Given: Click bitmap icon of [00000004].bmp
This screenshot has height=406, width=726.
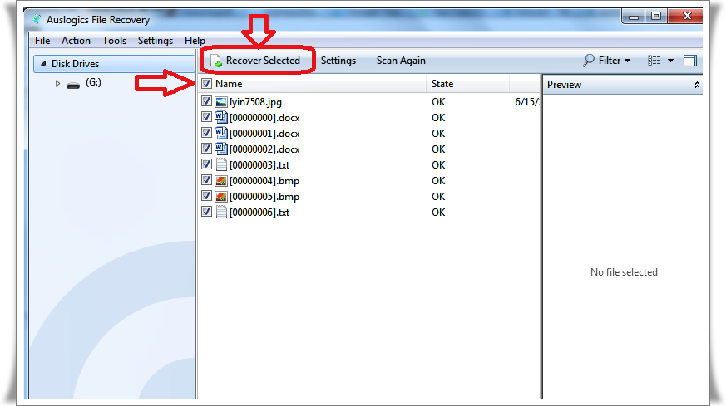Looking at the screenshot, I should pos(221,181).
